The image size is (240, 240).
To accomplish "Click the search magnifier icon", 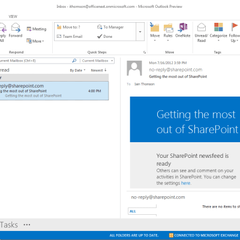I will [74, 61].
